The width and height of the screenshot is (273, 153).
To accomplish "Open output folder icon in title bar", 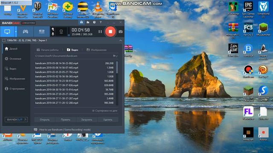I will point(88,22).
